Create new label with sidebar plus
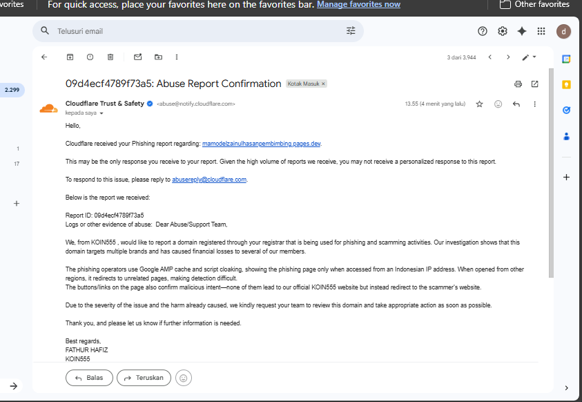The image size is (582, 402). 17,203
